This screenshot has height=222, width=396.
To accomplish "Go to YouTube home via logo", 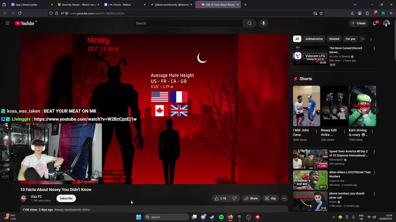I will [24, 23].
